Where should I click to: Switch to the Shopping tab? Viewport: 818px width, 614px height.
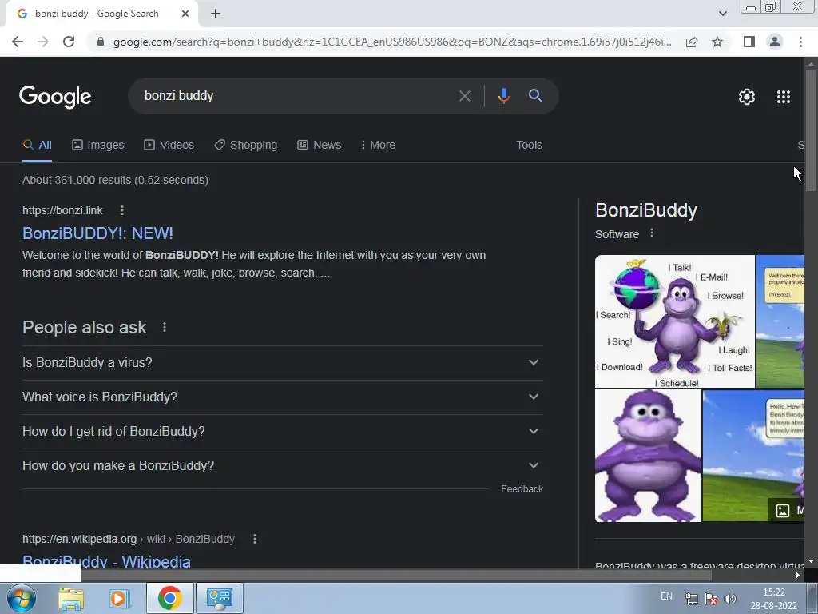(x=246, y=146)
